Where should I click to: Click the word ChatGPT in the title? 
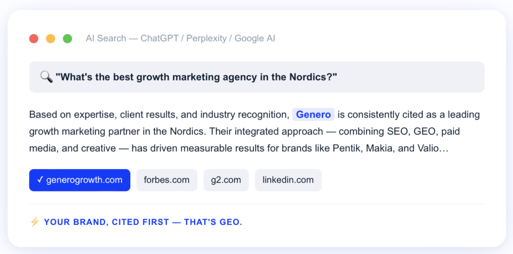[x=160, y=38]
